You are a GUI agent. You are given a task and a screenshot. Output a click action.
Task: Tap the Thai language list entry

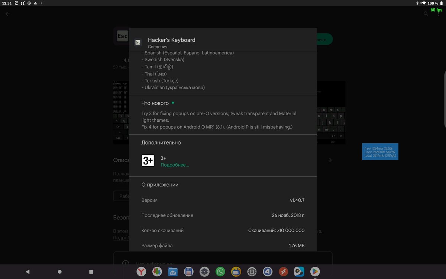pos(154,74)
